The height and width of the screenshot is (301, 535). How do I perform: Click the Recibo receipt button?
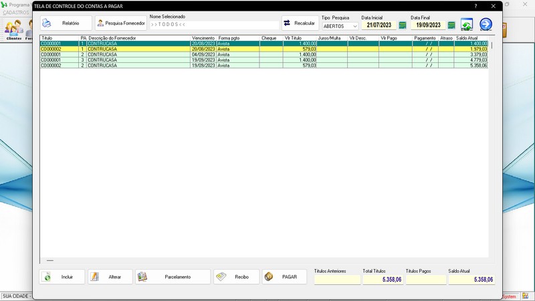237,277
